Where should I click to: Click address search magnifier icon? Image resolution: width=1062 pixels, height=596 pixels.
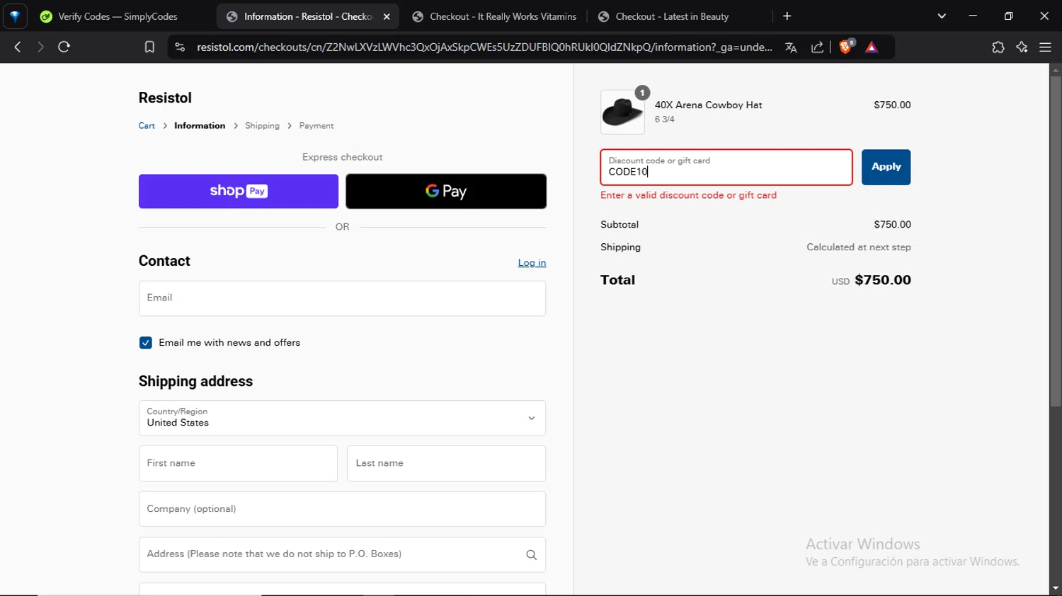click(532, 555)
